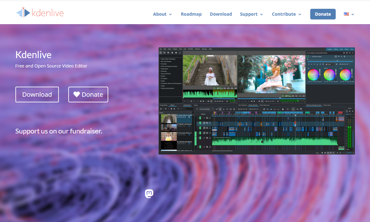This screenshot has width=370, height=222.
Task: Click the outlined Download button below the Kdenlive heading
Action: [x=37, y=95]
